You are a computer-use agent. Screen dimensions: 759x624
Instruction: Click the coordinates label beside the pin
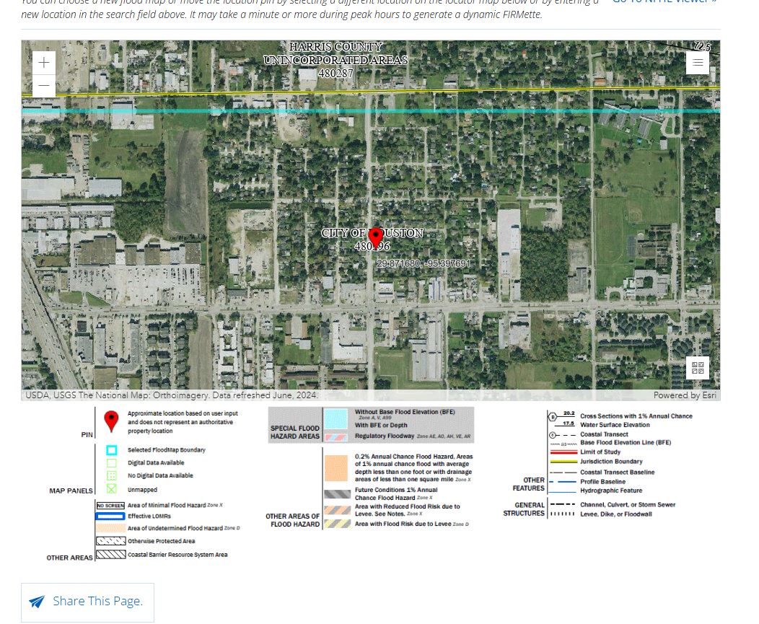(423, 264)
